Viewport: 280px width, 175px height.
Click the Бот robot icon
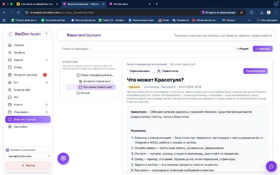[x=10, y=82]
